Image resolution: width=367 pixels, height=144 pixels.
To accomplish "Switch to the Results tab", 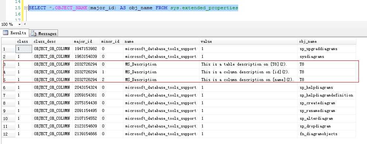I will [x=15, y=33].
